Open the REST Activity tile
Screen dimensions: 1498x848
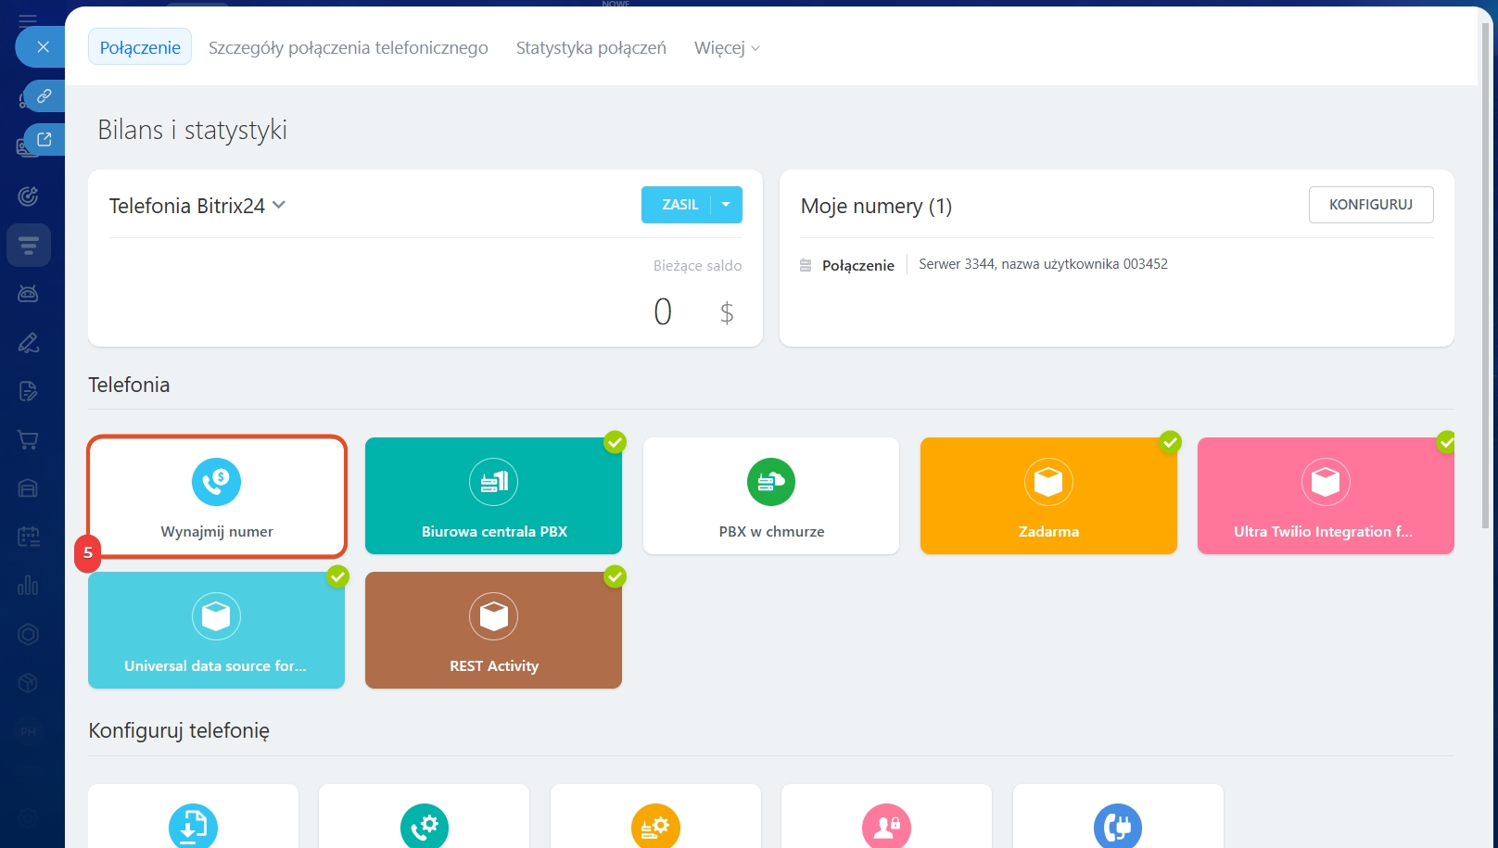[x=493, y=630]
